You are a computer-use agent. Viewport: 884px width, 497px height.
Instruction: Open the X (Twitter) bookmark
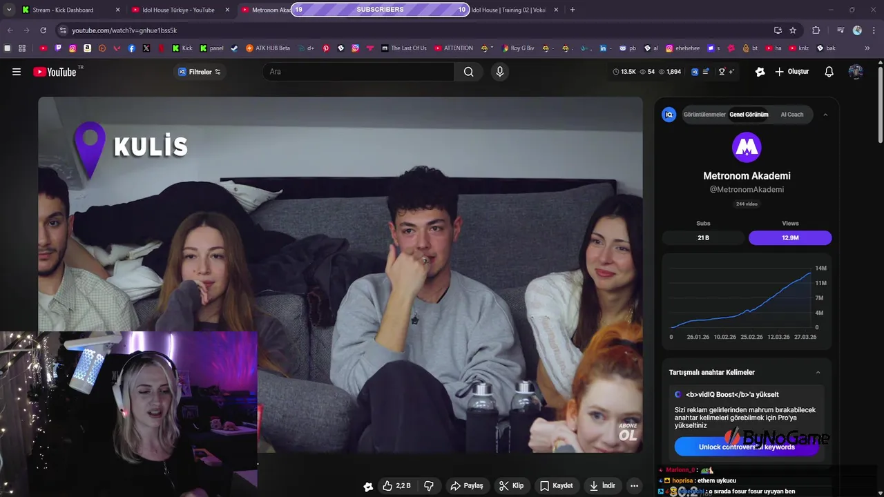click(x=146, y=48)
